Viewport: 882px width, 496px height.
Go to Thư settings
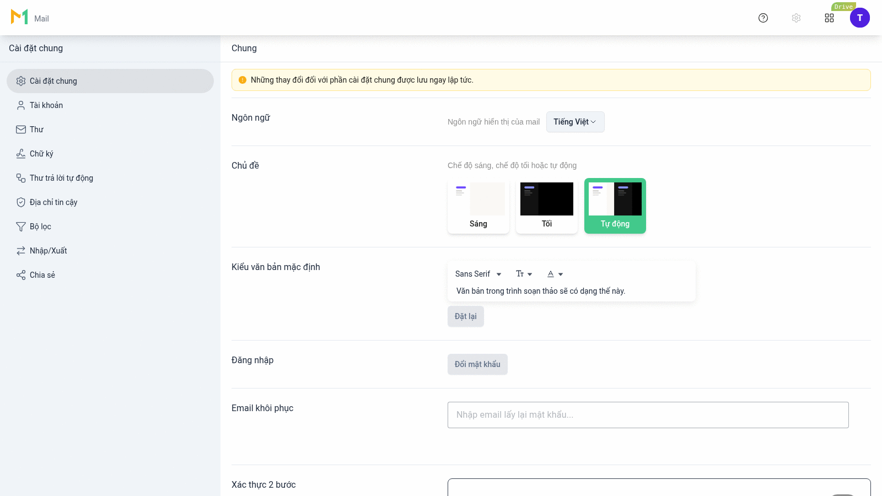pos(110,130)
